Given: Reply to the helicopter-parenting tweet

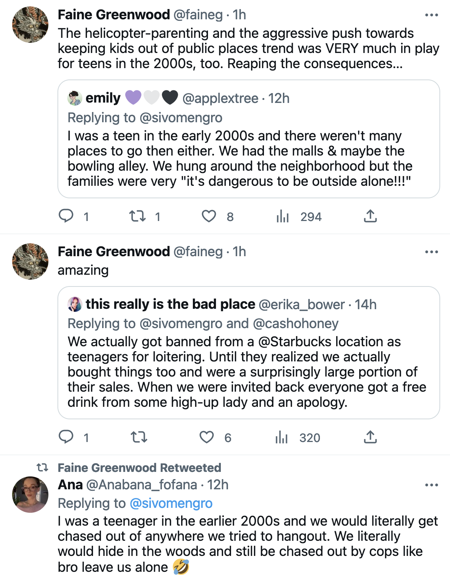Looking at the screenshot, I should 66,216.
